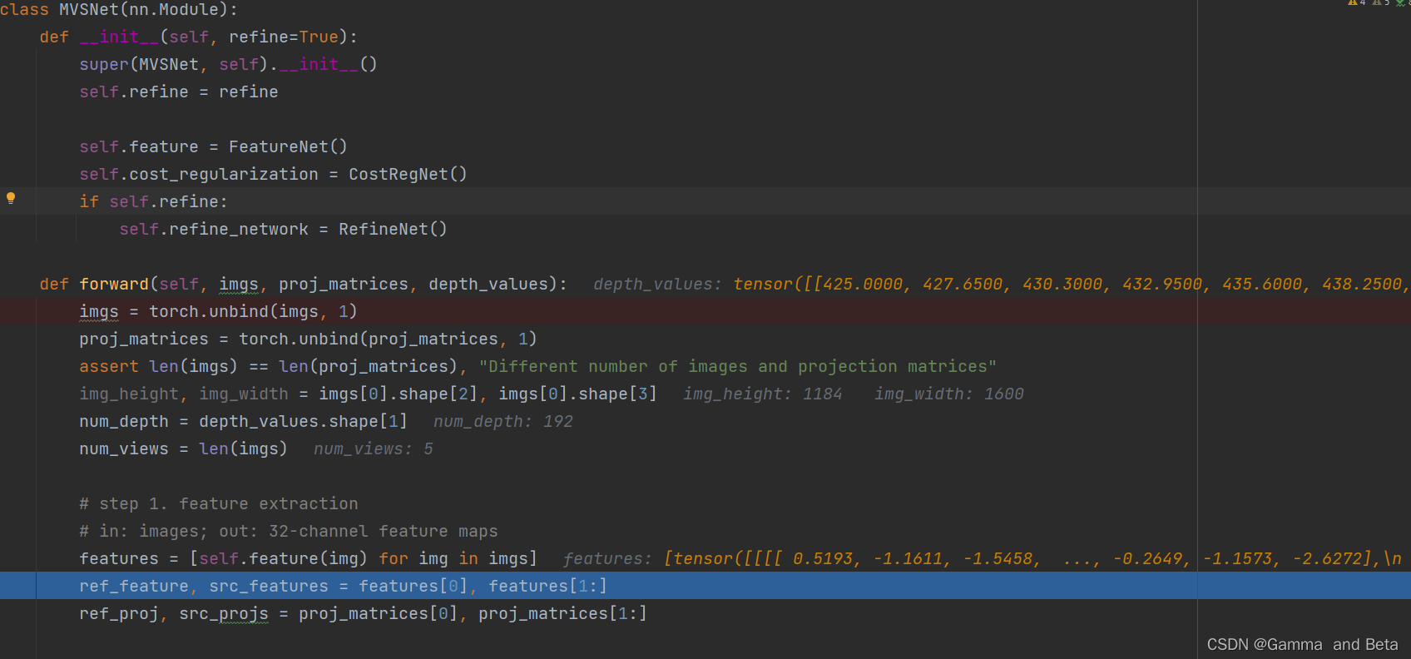Click "RefineNet()" in the refine_network line
Screen dimensions: 1411x659
[x=393, y=229]
